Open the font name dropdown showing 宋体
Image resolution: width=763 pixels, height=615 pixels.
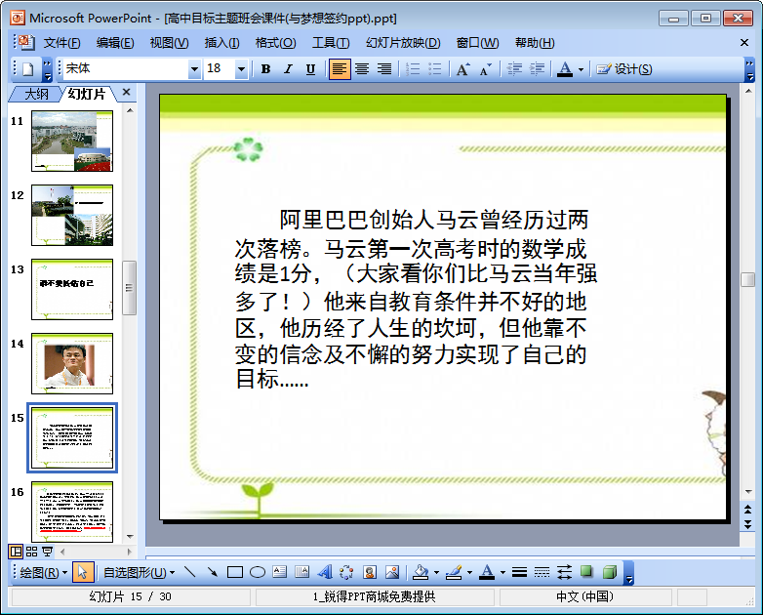pyautogui.click(x=194, y=69)
